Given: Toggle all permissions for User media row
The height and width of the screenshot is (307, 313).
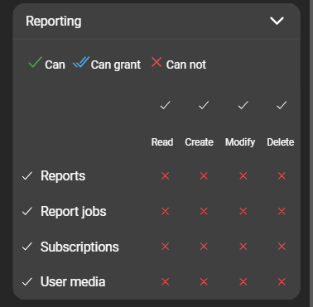Looking at the screenshot, I should (27, 282).
